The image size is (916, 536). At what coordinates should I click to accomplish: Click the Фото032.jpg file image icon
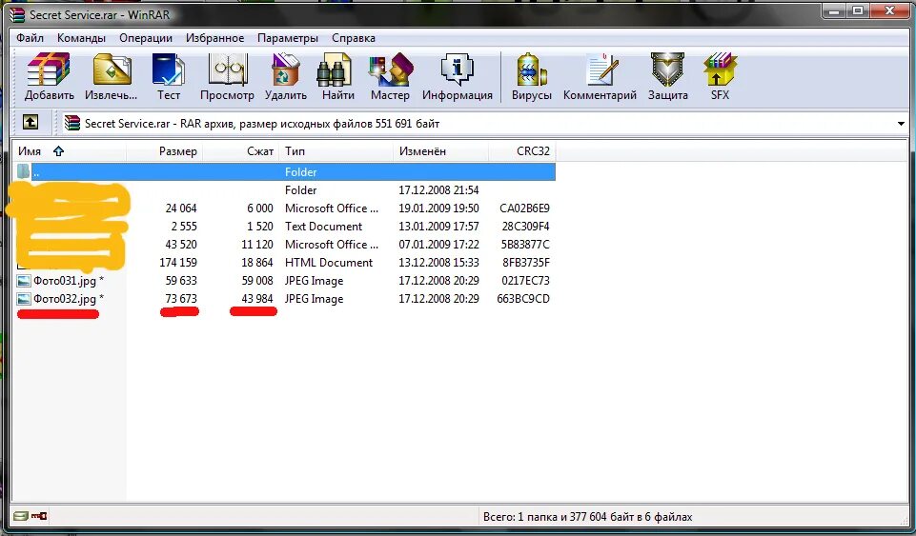click(24, 299)
